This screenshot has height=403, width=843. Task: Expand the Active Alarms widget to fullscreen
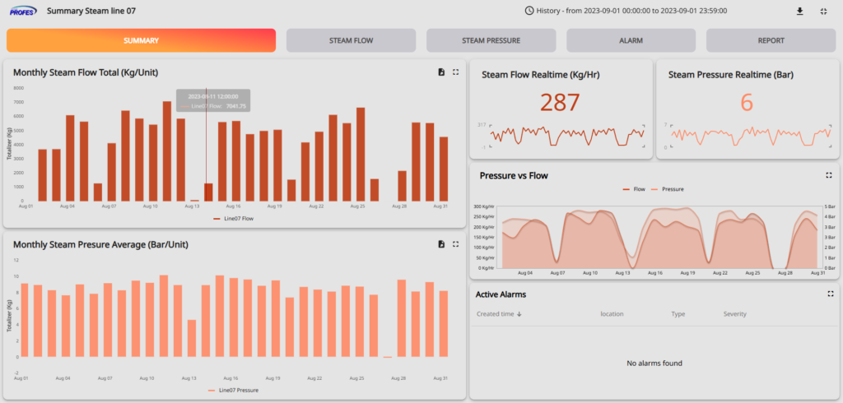pos(829,294)
